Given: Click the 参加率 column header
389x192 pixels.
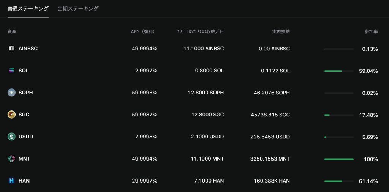Looking at the screenshot, I should [371, 32].
